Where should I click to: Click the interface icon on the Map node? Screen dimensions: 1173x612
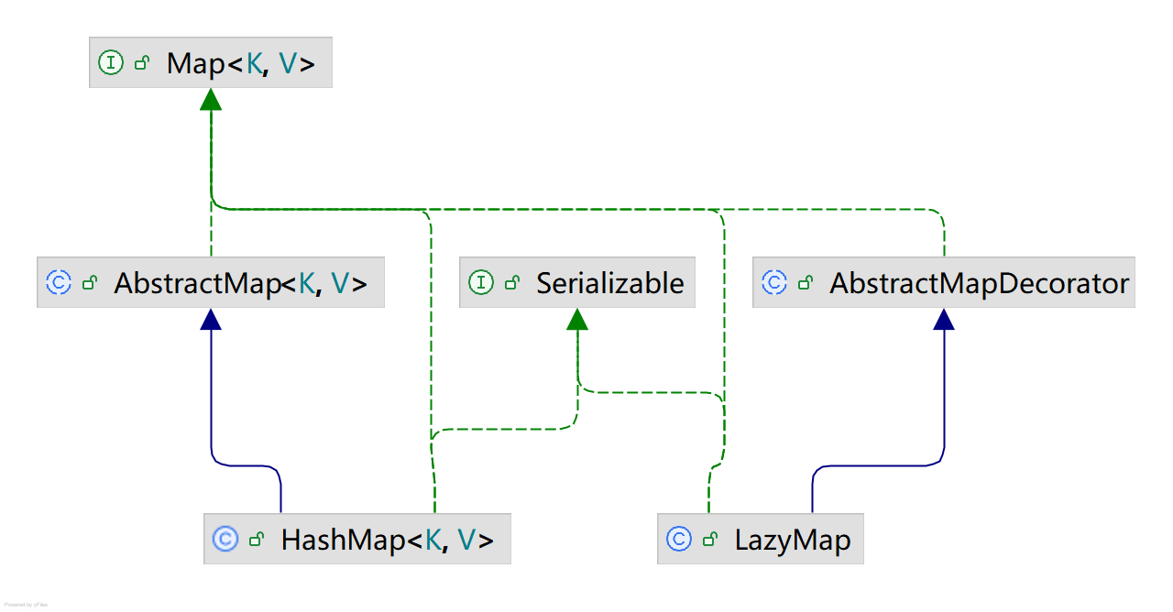[x=111, y=63]
